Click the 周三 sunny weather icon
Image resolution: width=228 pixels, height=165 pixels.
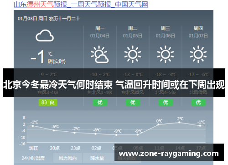point(166,54)
